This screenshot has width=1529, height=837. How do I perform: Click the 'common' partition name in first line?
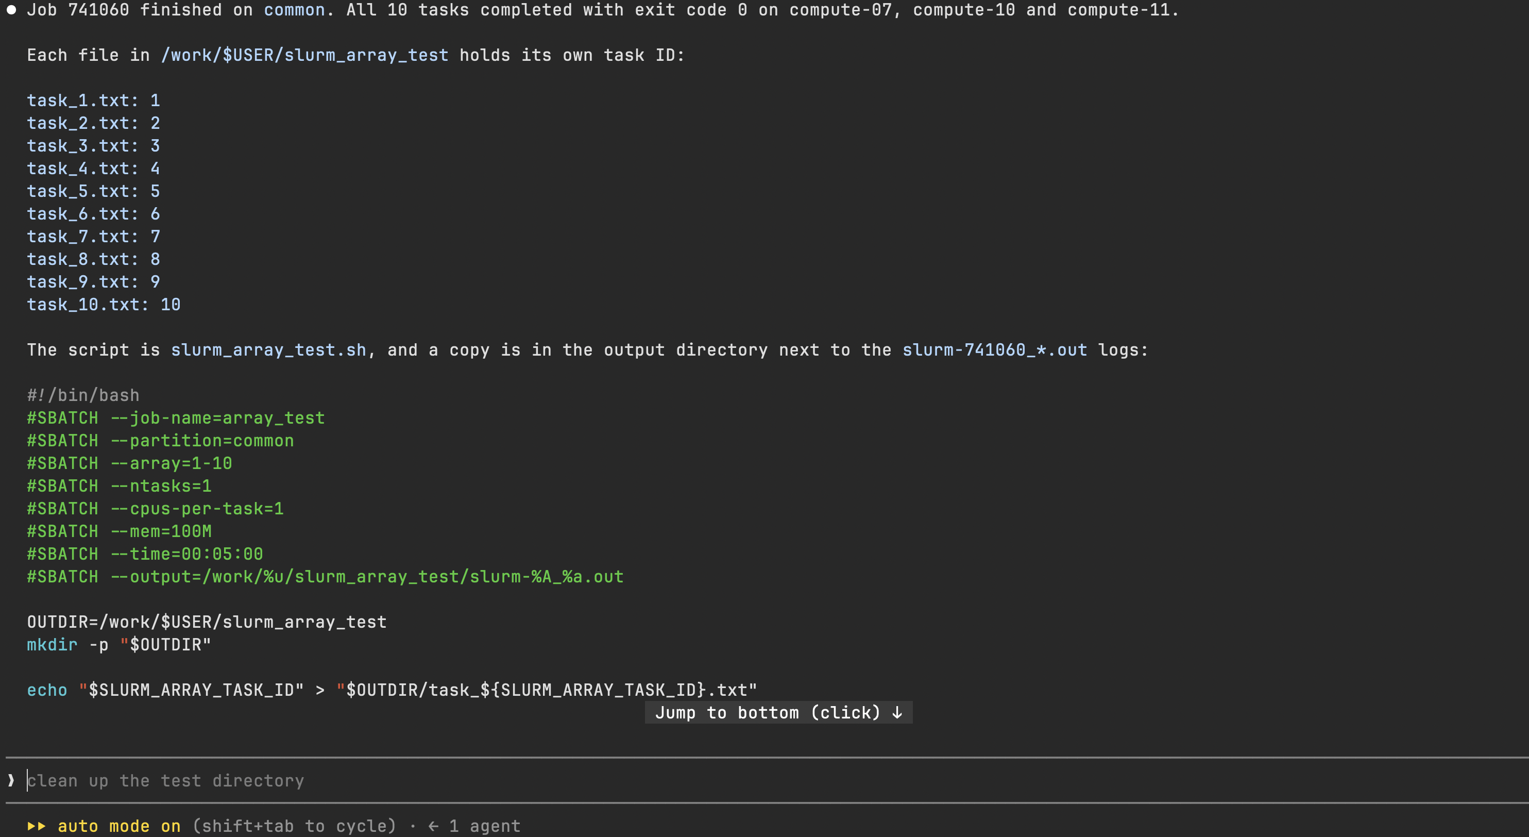pyautogui.click(x=294, y=10)
